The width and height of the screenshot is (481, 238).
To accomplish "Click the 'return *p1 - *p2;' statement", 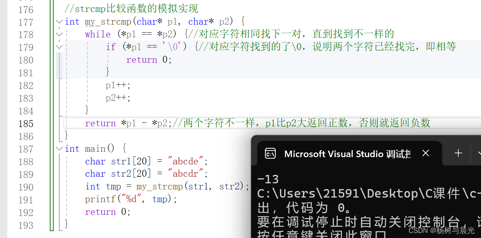I will pos(129,123).
